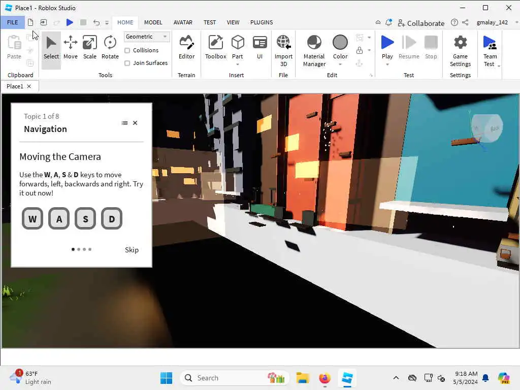Screen dimensions: 520x390
Task: Open tutorial topics list icon
Action: [x=124, y=123]
